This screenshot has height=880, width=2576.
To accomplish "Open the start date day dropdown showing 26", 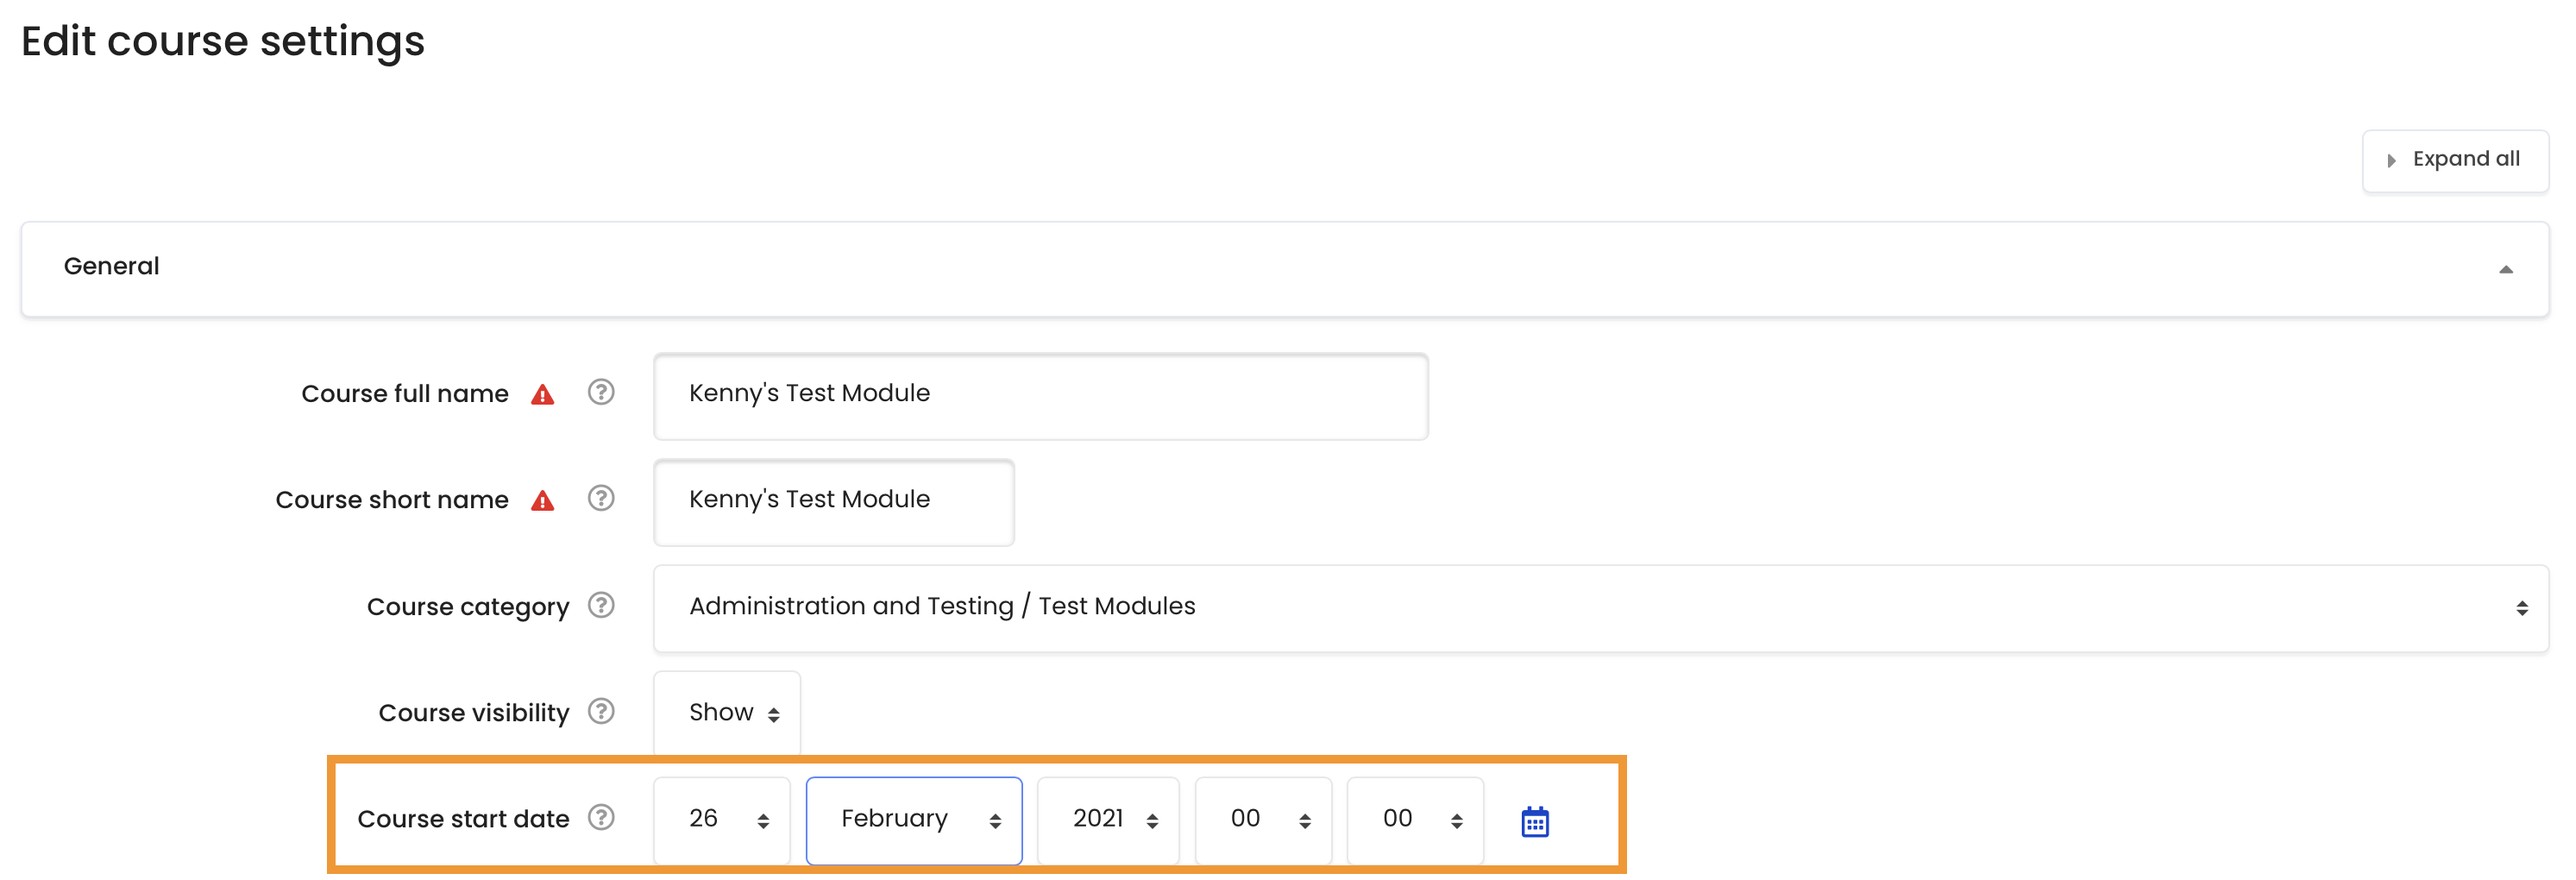I will (x=721, y=819).
